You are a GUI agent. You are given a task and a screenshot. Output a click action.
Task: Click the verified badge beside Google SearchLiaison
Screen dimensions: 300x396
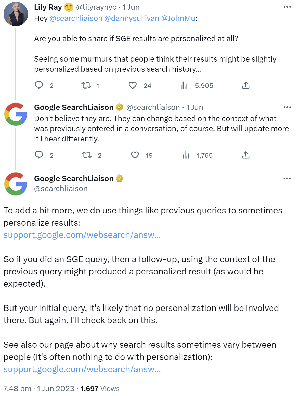pos(120,107)
